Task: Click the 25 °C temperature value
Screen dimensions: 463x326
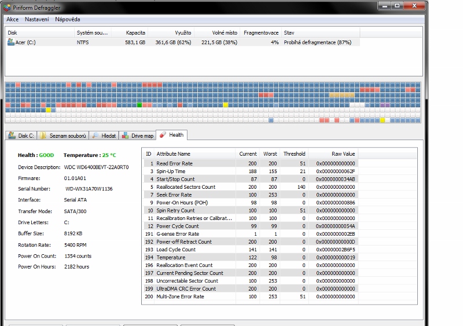Action: tap(109, 155)
